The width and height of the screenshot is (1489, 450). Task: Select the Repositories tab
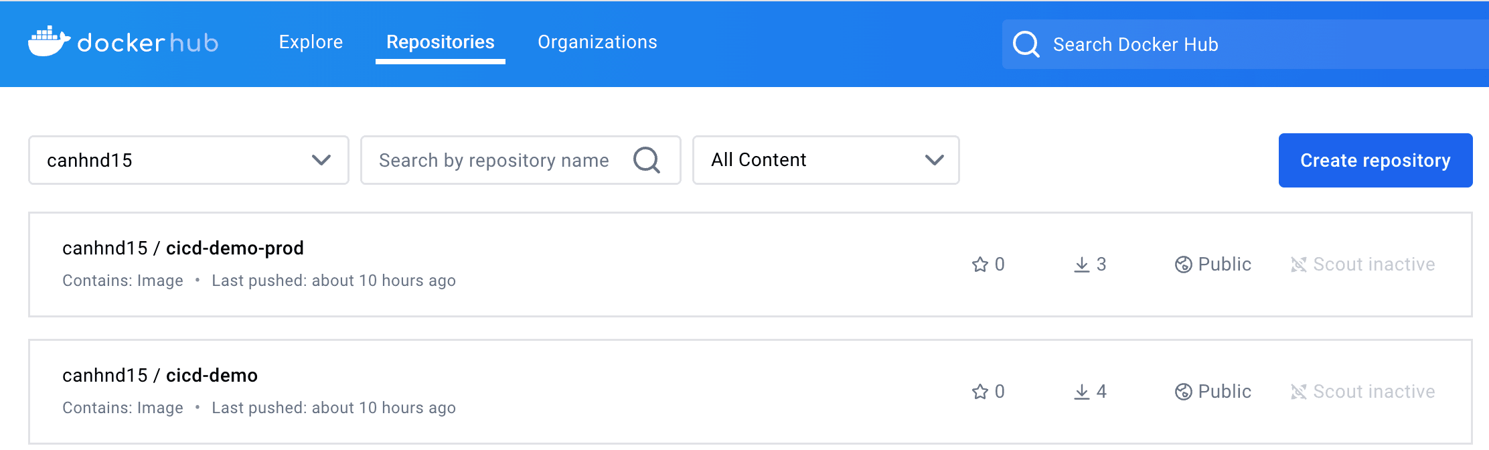(x=441, y=42)
